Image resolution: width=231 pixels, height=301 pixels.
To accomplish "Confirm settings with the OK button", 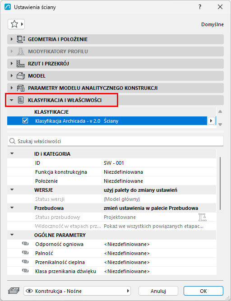I will coord(203,291).
